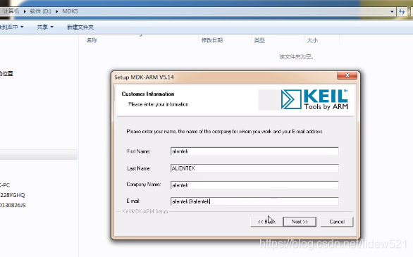Select the -PC item in sidebar

coord(5,185)
